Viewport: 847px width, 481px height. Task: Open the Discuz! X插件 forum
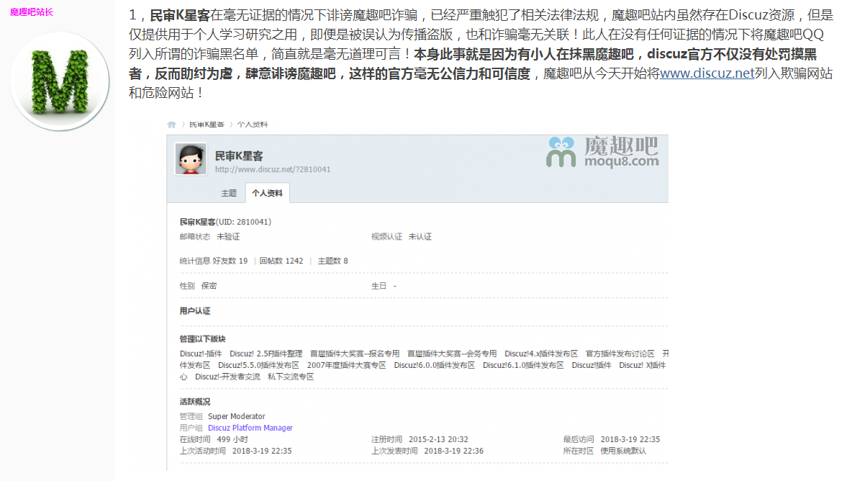point(643,365)
